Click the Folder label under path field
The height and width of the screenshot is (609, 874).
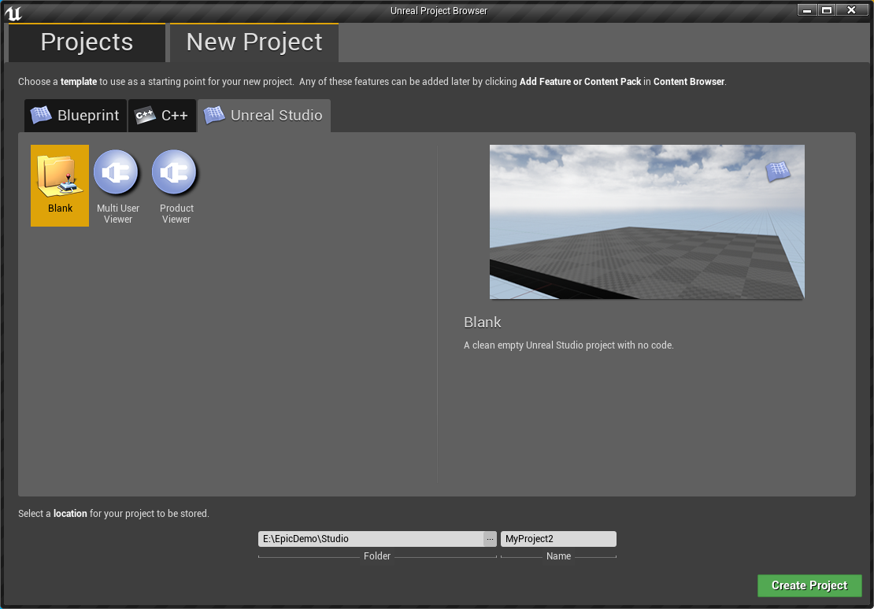[377, 556]
